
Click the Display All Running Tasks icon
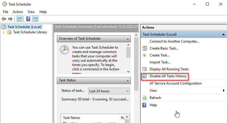(144, 69)
